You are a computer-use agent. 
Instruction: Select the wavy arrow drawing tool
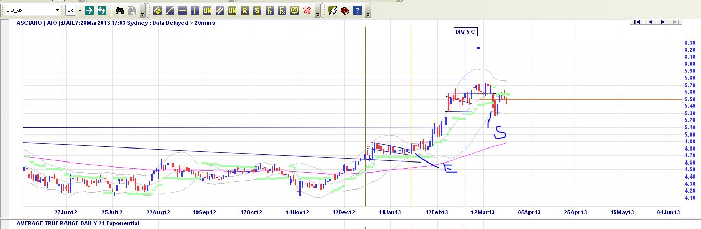(157, 10)
